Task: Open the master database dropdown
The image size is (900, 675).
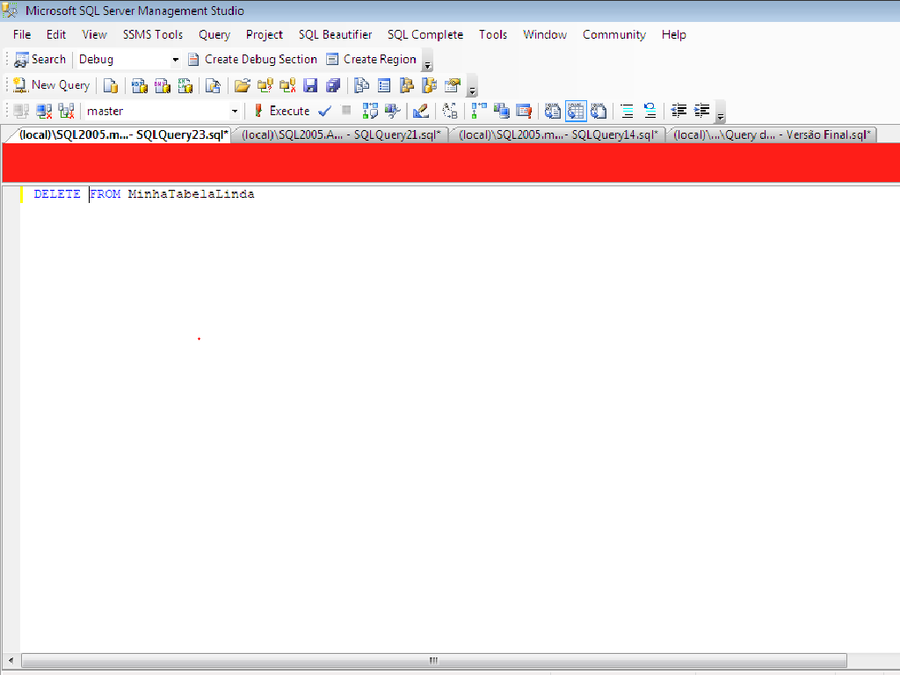Action: [x=234, y=112]
